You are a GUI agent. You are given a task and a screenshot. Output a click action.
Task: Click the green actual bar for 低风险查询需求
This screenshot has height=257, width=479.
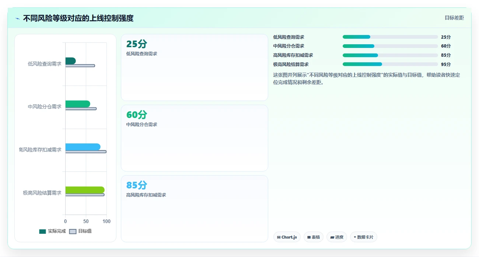click(x=70, y=61)
